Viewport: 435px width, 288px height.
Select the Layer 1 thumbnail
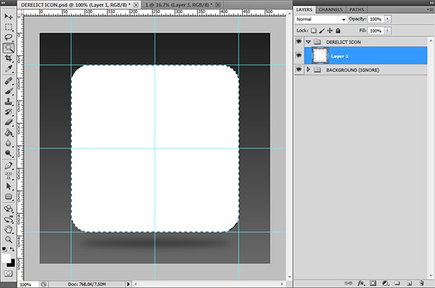tap(320, 56)
